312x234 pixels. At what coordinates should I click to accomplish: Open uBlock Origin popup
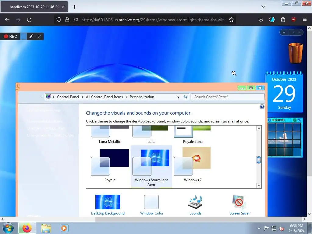coord(293,19)
